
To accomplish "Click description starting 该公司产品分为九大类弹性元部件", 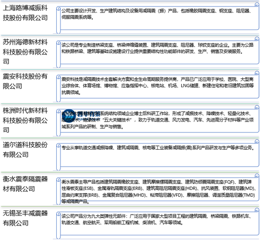I will pyautogui.click(x=156, y=219).
